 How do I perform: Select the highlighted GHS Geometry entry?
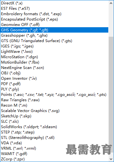pyautogui.click(x=54, y=30)
